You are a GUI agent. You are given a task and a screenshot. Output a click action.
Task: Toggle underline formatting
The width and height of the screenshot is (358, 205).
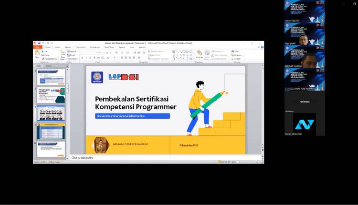pyautogui.click(x=90, y=58)
